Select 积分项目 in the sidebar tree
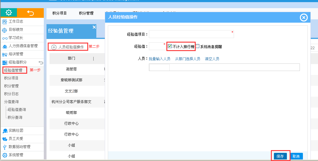This screenshot has width=318, height=161. 11,78
